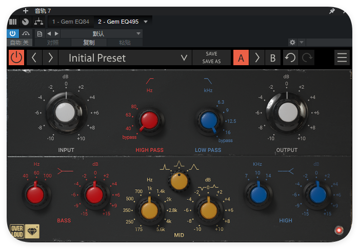Image resolution: width=359 pixels, height=249 pixels.
Task: Redo the change with the redo arrow
Action: [307, 58]
